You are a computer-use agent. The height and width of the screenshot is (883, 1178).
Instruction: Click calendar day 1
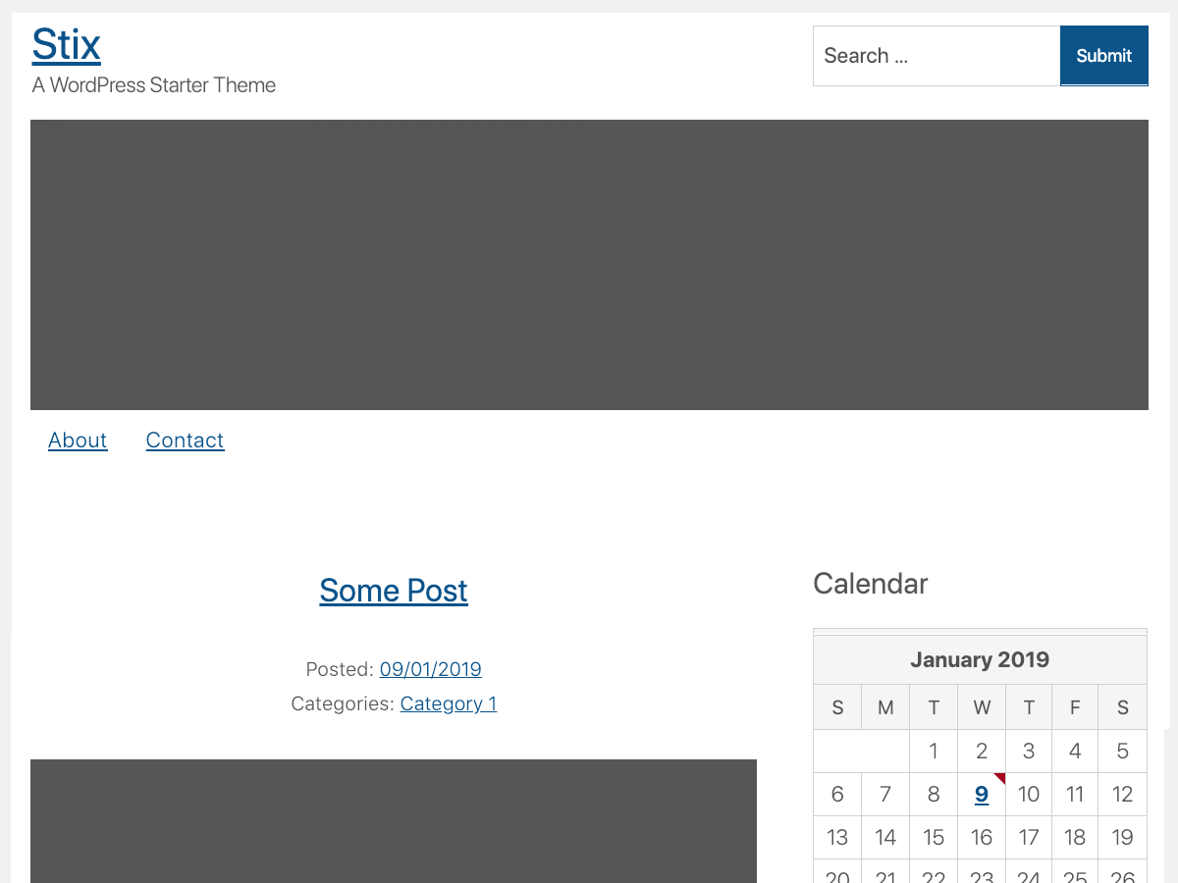[934, 752]
